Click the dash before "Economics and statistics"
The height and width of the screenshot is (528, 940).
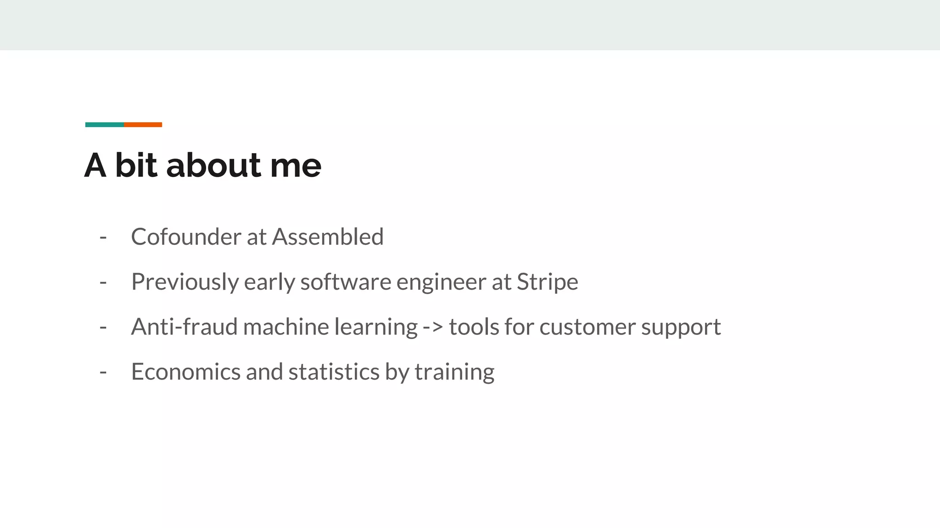point(103,372)
